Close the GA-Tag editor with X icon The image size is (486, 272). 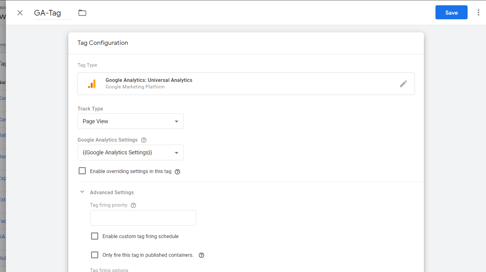pos(20,13)
